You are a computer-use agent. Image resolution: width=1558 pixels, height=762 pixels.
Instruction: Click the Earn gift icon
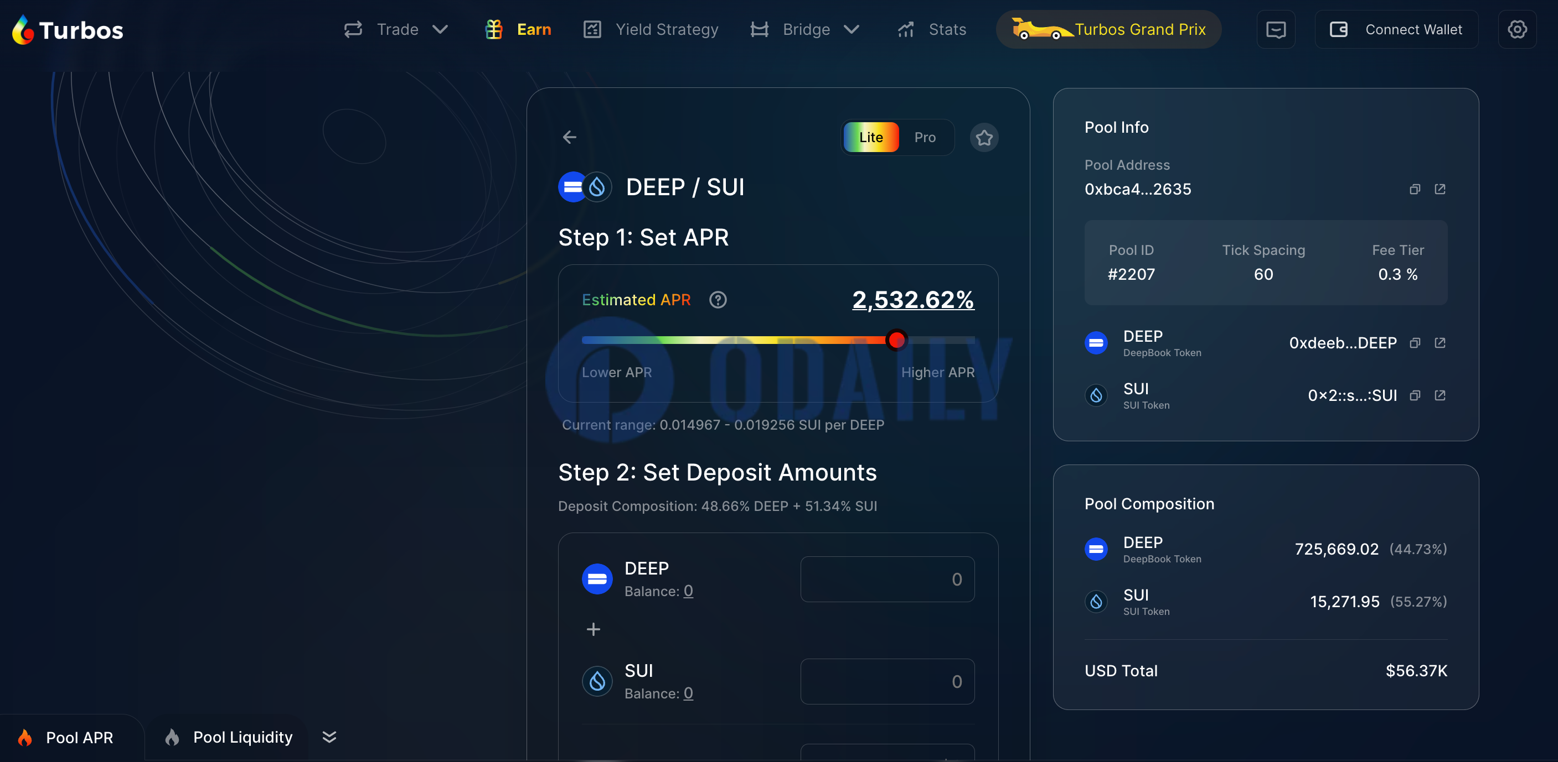coord(494,30)
